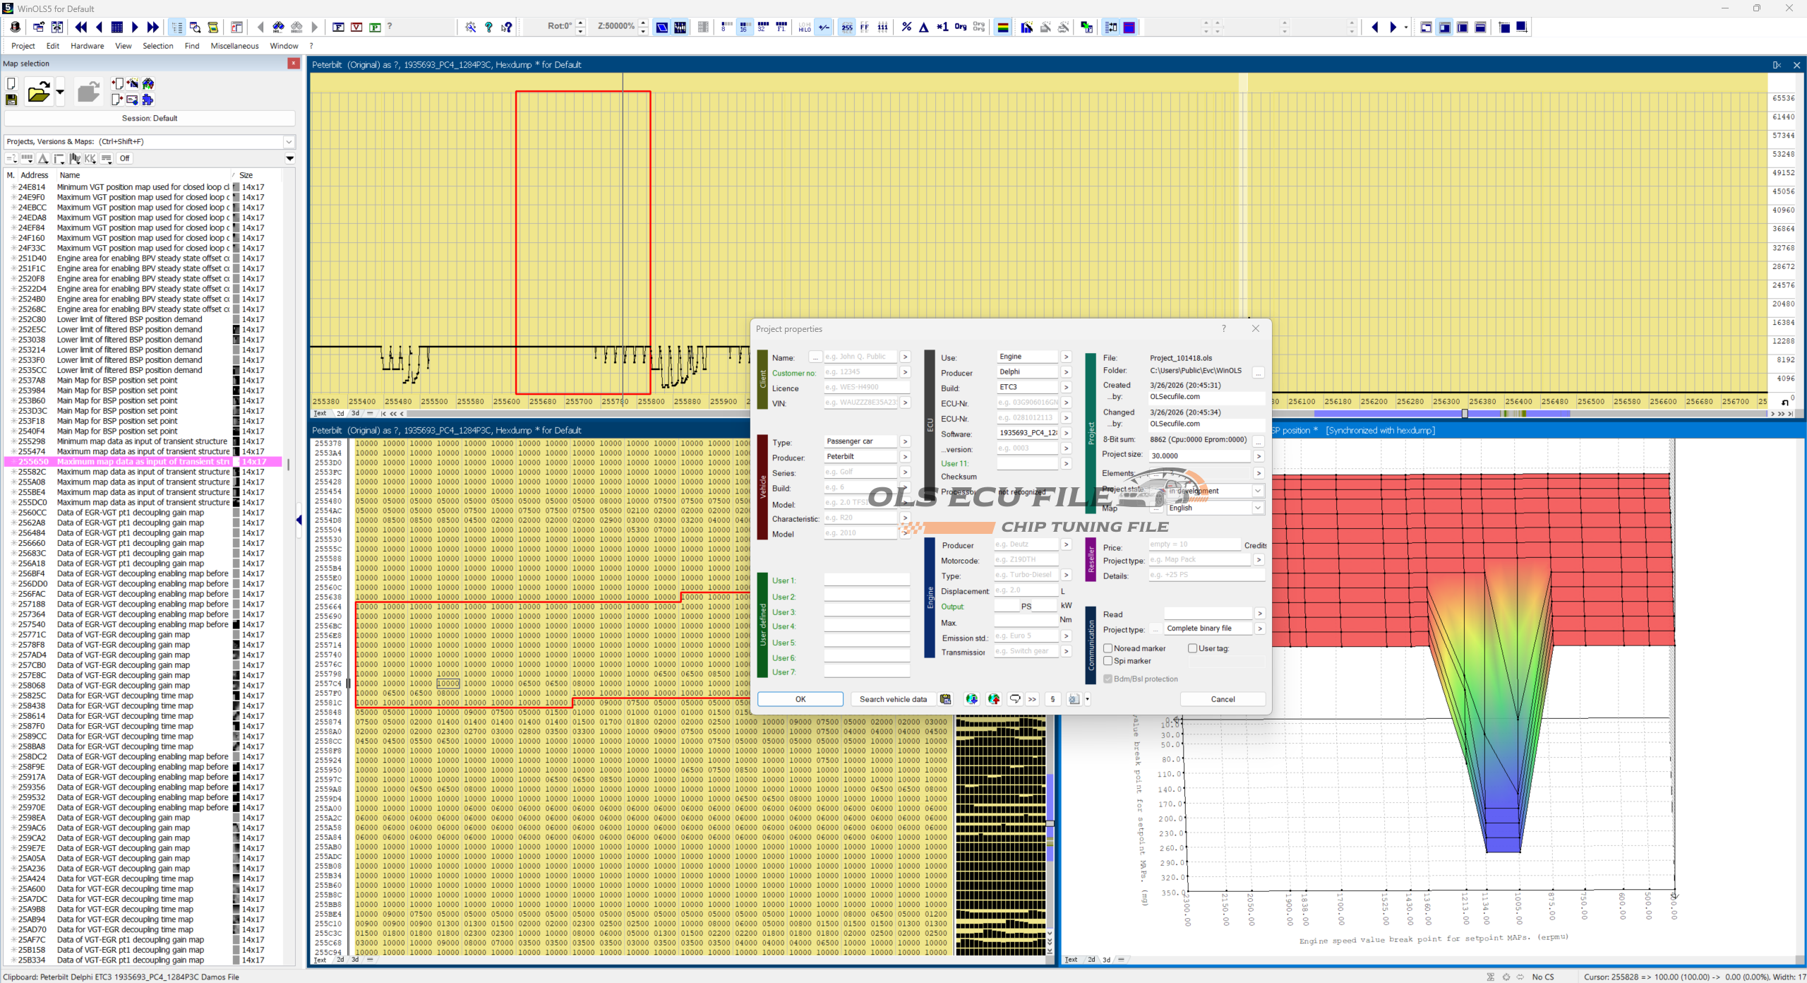Click the delta difference display icon
1807x983 pixels.
(x=924, y=27)
